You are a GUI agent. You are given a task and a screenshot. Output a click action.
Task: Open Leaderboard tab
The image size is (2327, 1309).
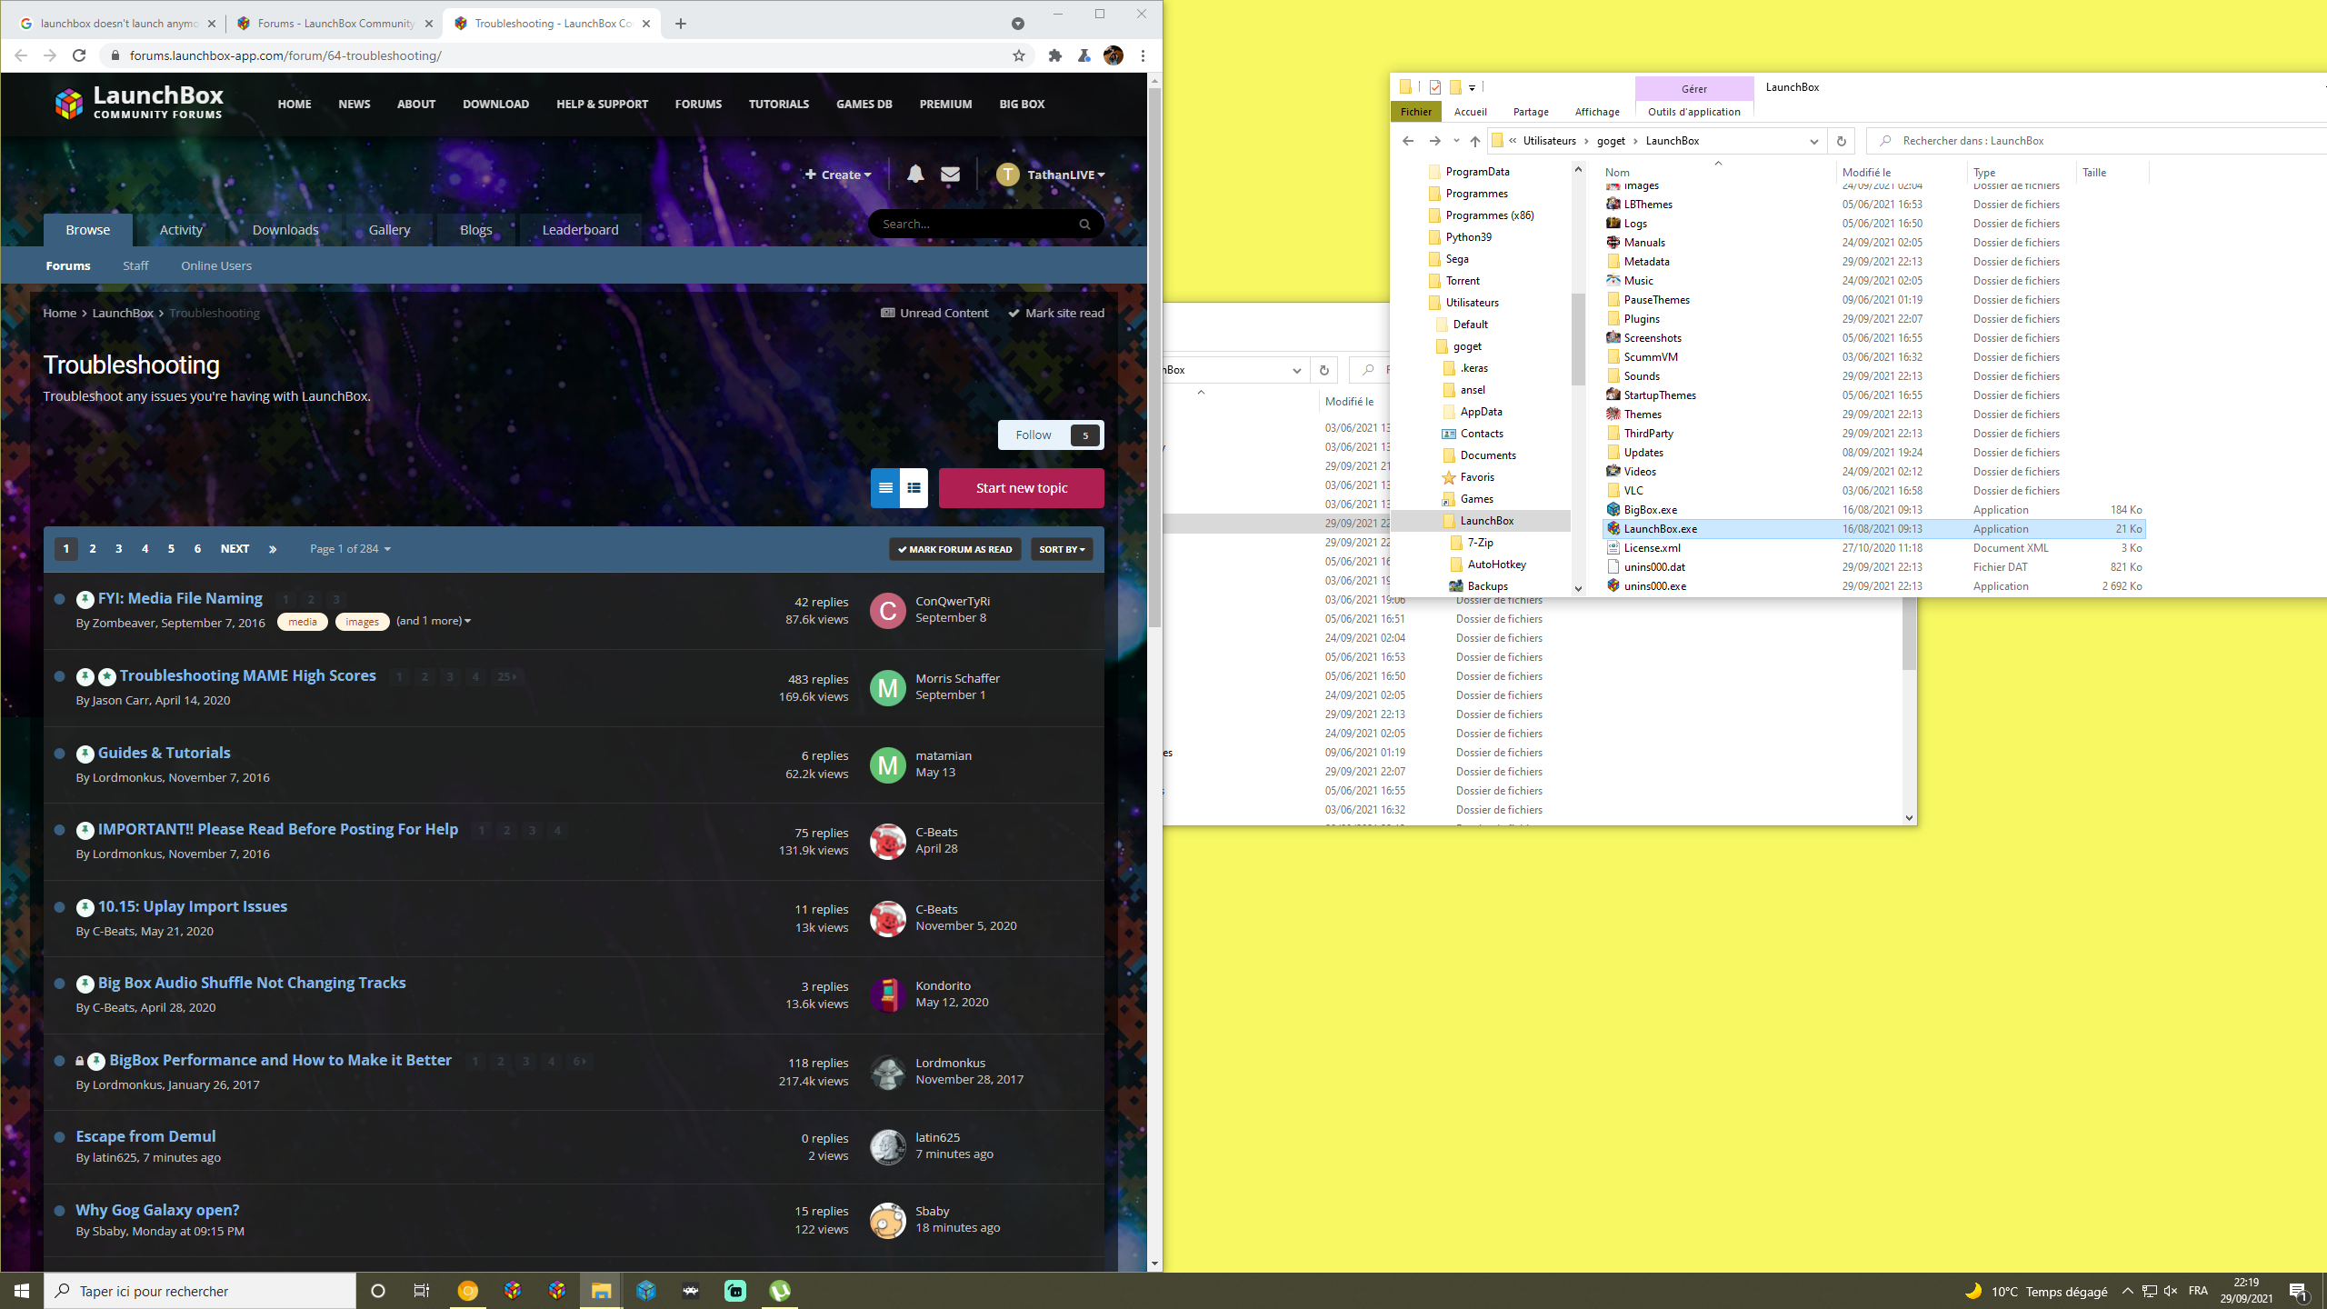580,230
